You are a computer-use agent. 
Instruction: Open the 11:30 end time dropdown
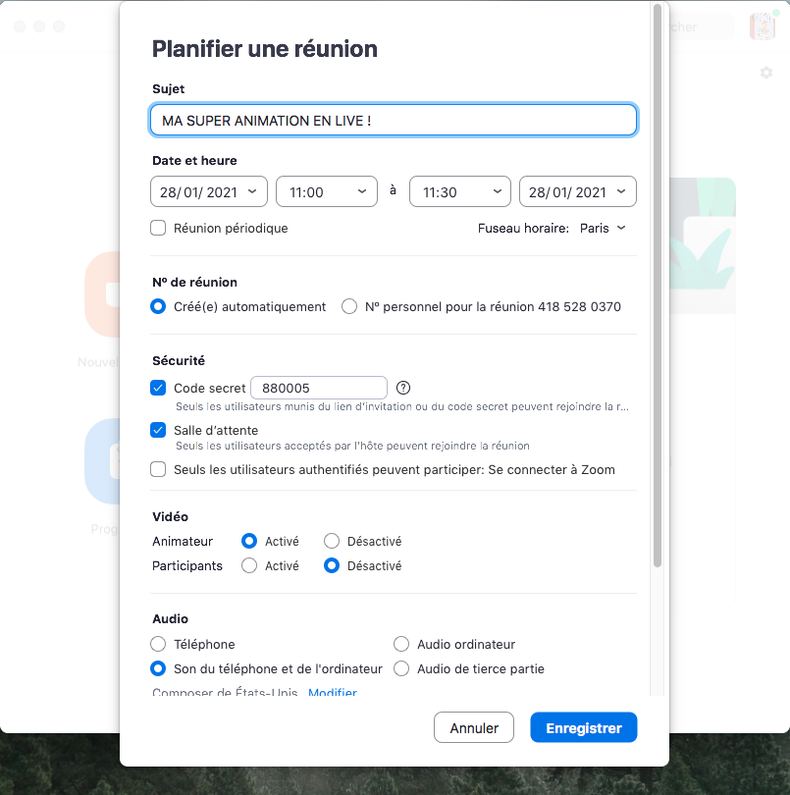pos(459,192)
